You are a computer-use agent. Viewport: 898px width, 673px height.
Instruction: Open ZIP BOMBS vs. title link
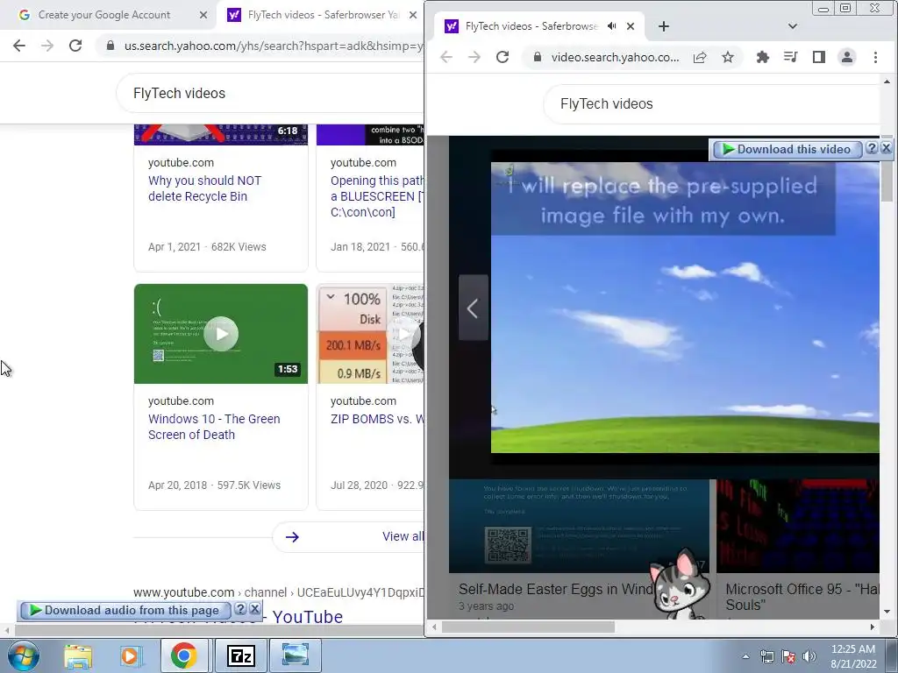pos(377,419)
